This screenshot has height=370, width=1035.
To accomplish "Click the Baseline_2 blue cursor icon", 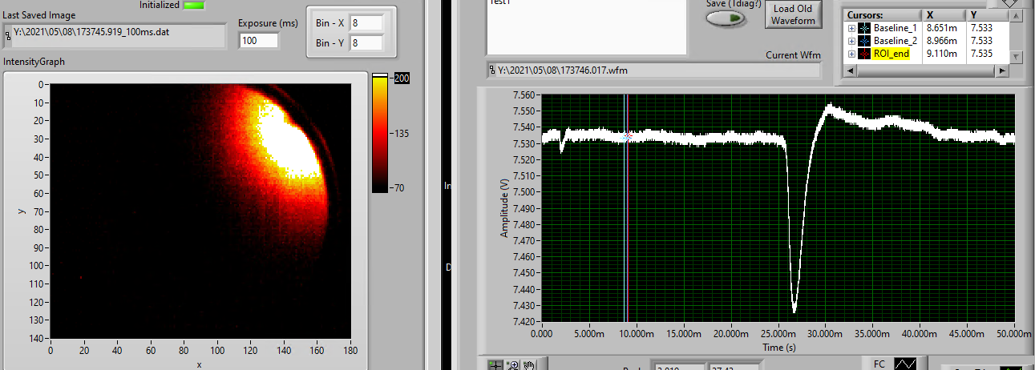I will coord(863,41).
